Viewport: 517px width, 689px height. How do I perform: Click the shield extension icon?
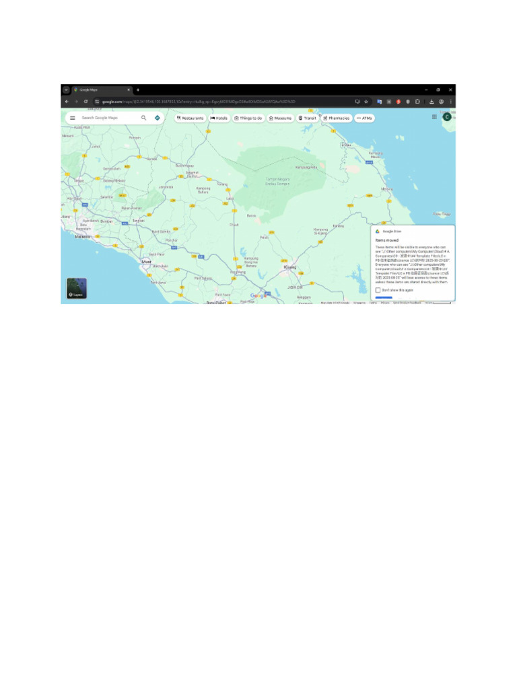[408, 102]
